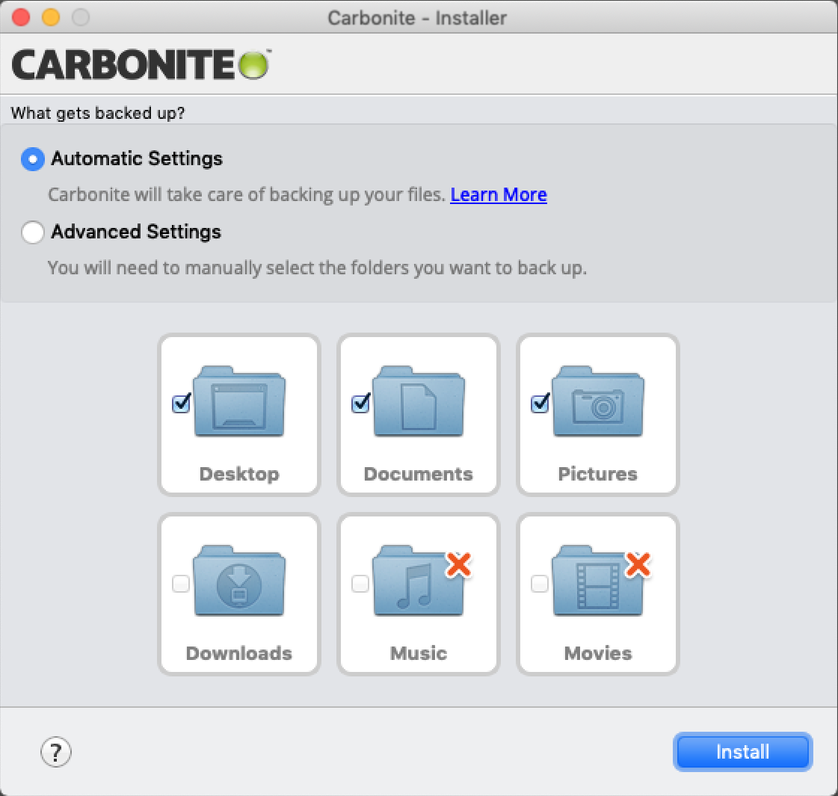Click the Music note folder icon

tap(415, 584)
